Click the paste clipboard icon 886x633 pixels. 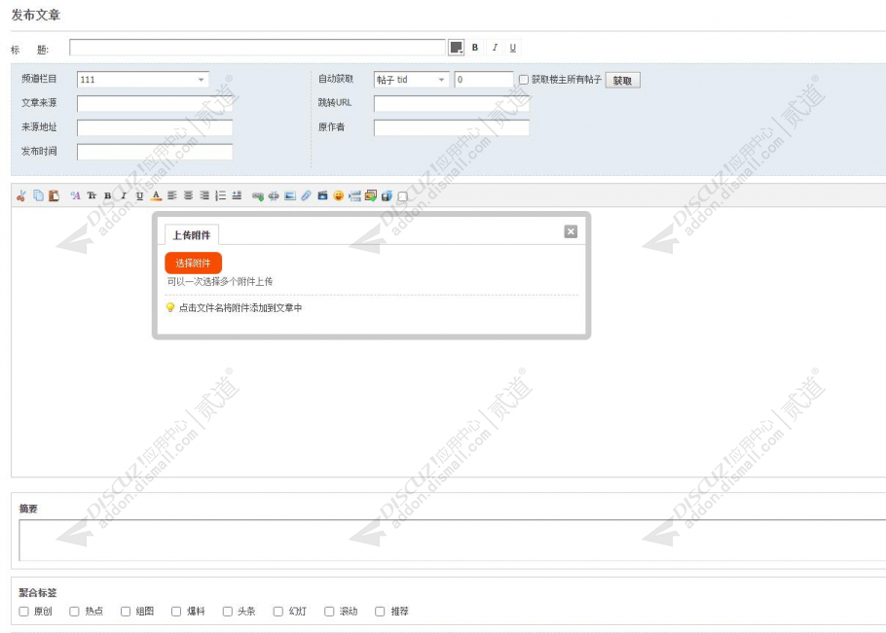(x=54, y=195)
